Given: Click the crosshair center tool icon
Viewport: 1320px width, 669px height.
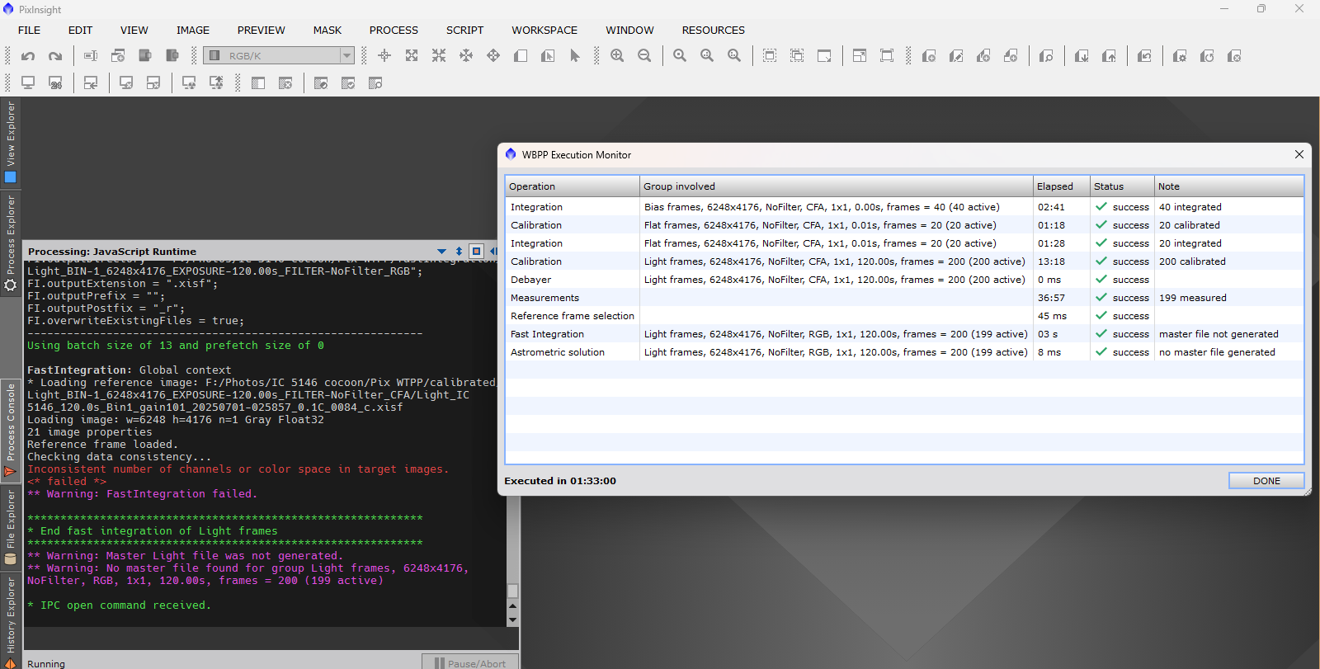Looking at the screenshot, I should tap(384, 56).
